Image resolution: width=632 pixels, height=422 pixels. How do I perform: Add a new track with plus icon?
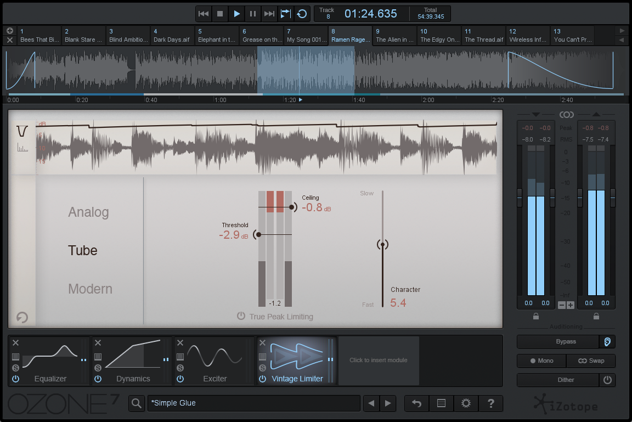tap(10, 31)
